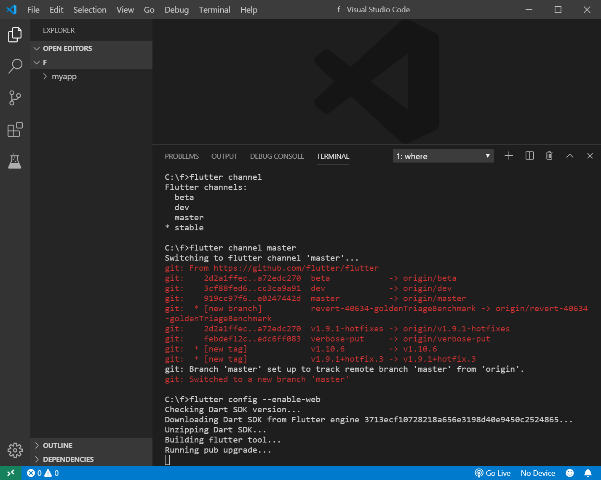Image resolution: width=601 pixels, height=480 pixels.
Task: Expand the Dependencies section
Action: 68,459
